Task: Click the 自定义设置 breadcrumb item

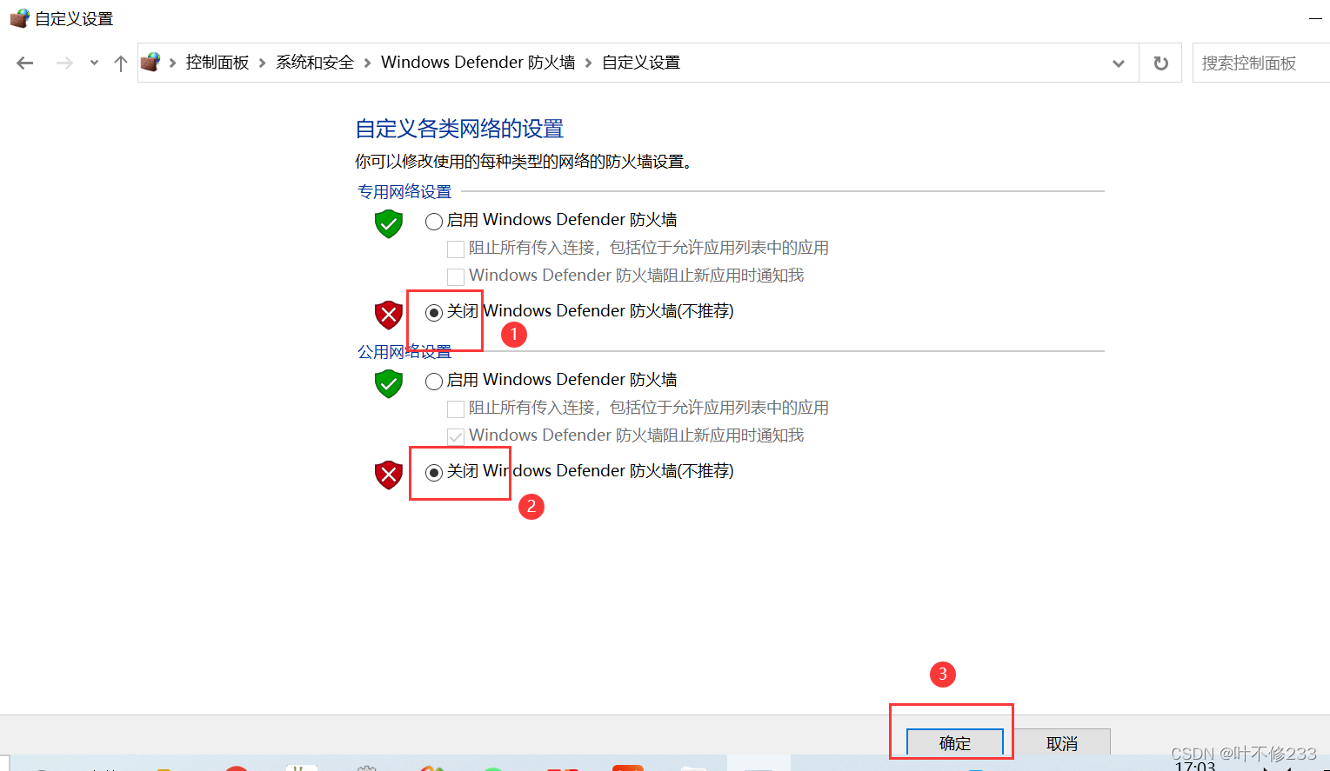Action: click(x=641, y=63)
